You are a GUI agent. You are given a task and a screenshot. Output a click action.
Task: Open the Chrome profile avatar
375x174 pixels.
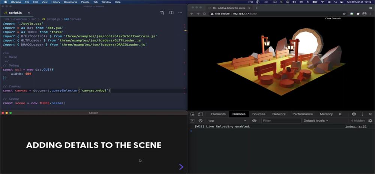(x=364, y=13)
